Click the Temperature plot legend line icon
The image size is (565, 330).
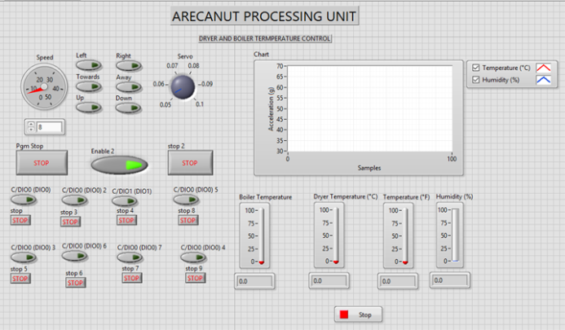[x=543, y=67]
